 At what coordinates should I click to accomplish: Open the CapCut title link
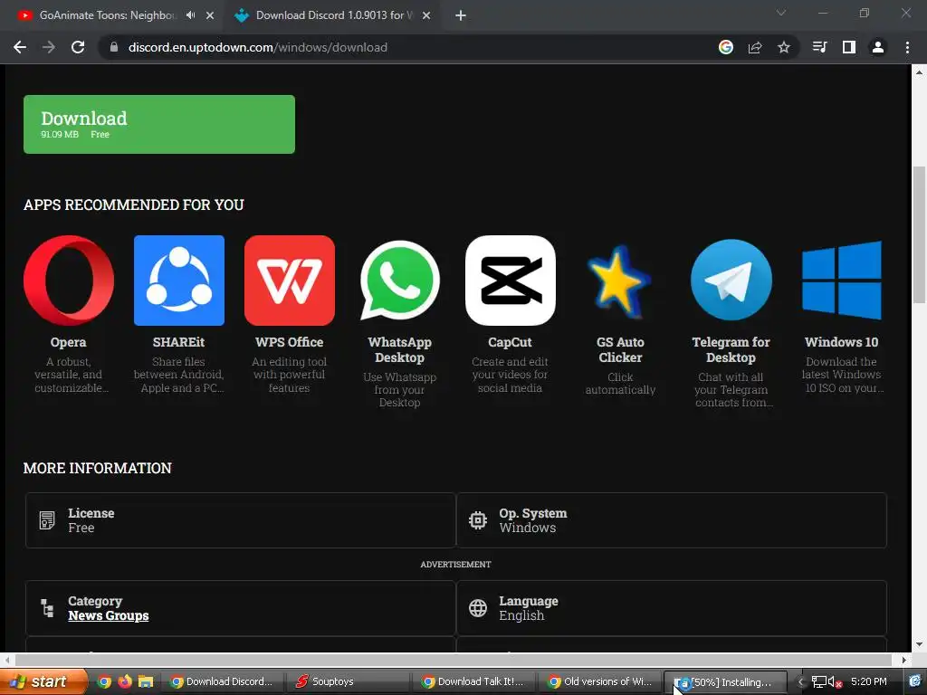pos(510,342)
